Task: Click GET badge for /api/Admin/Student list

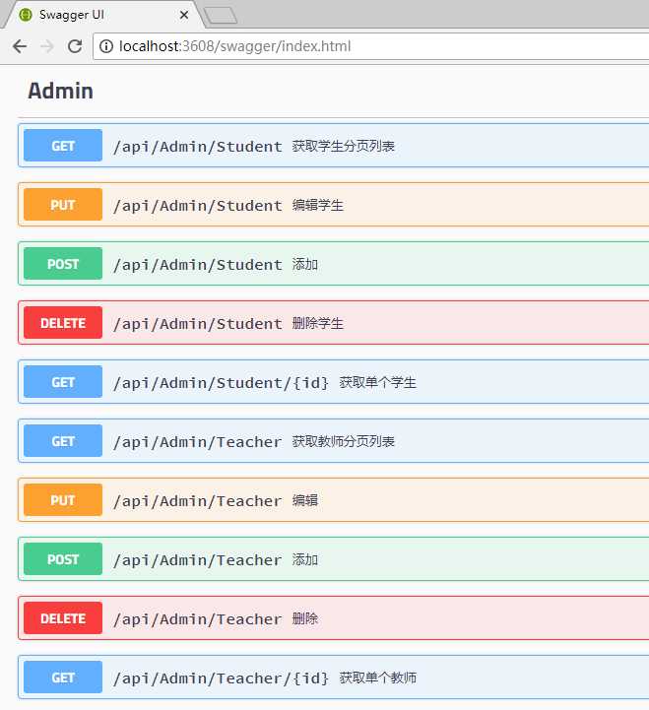Action: 63,146
